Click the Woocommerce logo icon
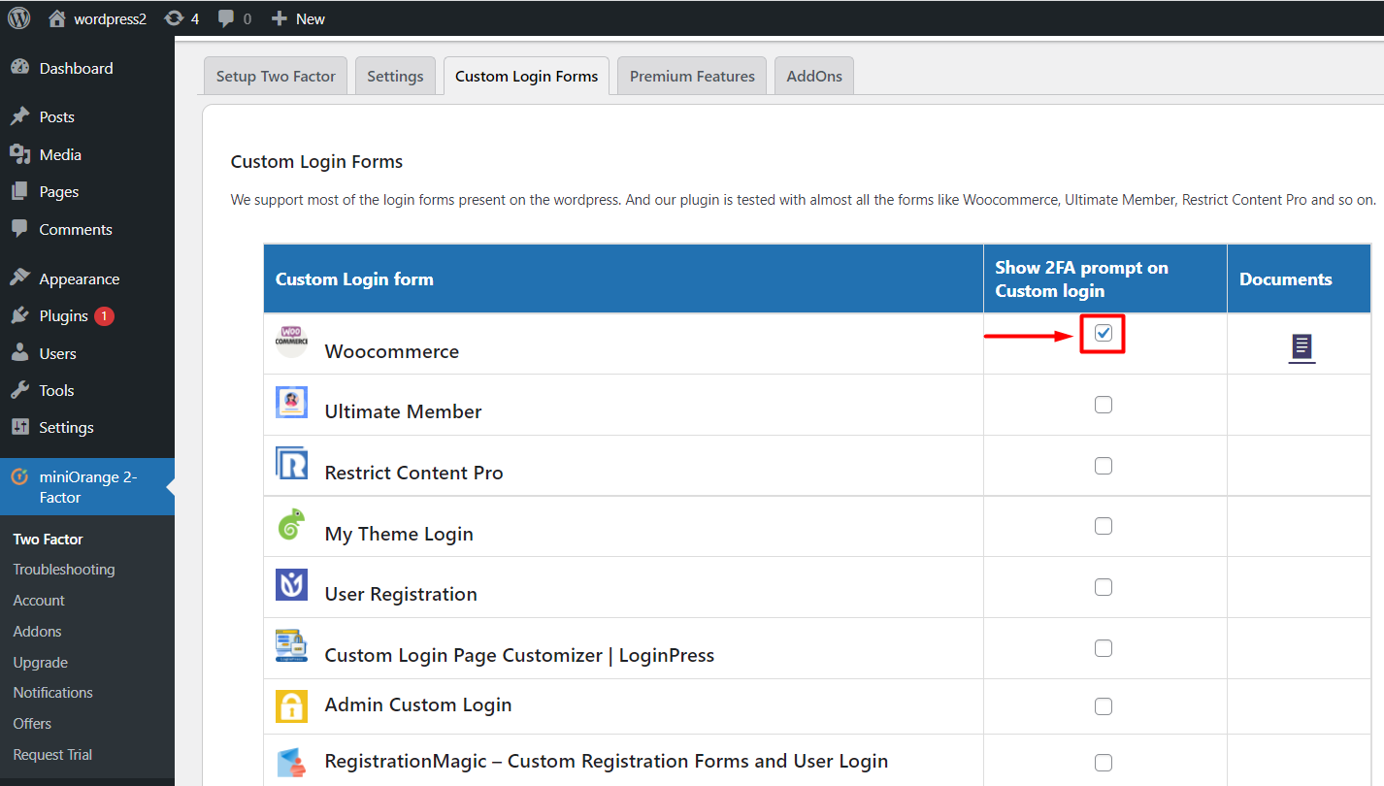Viewport: 1384px width, 786px height. coord(291,341)
